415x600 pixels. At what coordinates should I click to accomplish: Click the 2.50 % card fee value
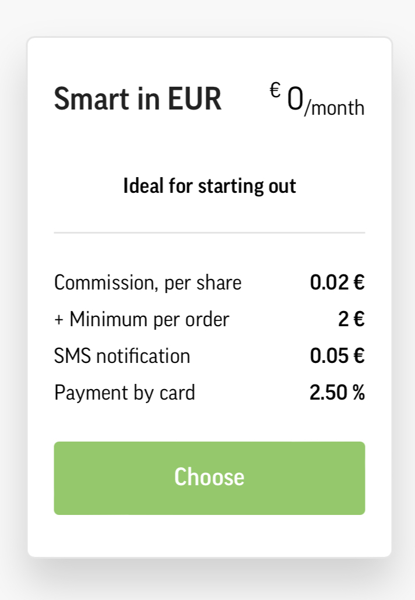337,393
